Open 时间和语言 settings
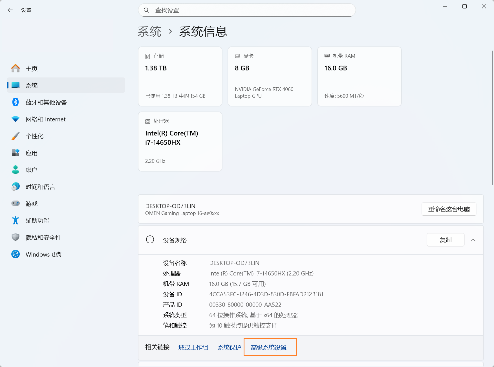Image resolution: width=494 pixels, height=367 pixels. coord(40,187)
